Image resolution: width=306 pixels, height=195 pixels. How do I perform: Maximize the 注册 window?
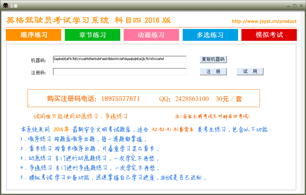[295, 6]
